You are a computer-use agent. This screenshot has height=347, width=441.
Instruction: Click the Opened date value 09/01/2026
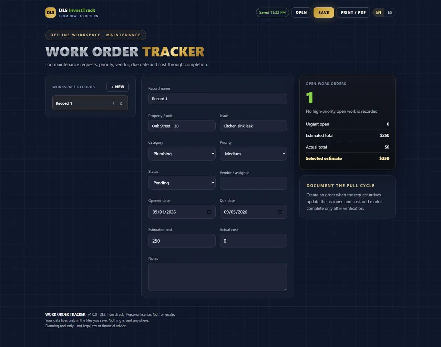[x=164, y=212]
